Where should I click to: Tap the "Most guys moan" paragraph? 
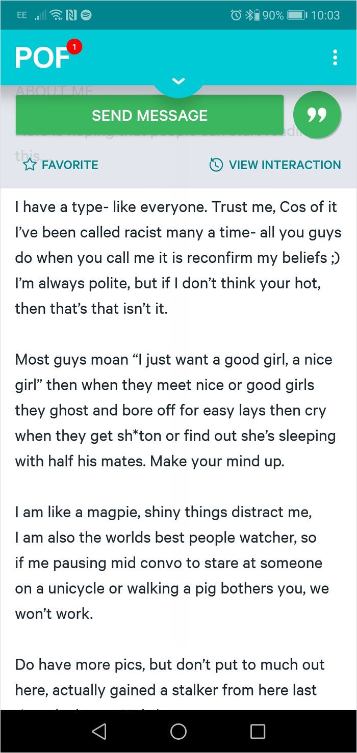point(175,410)
